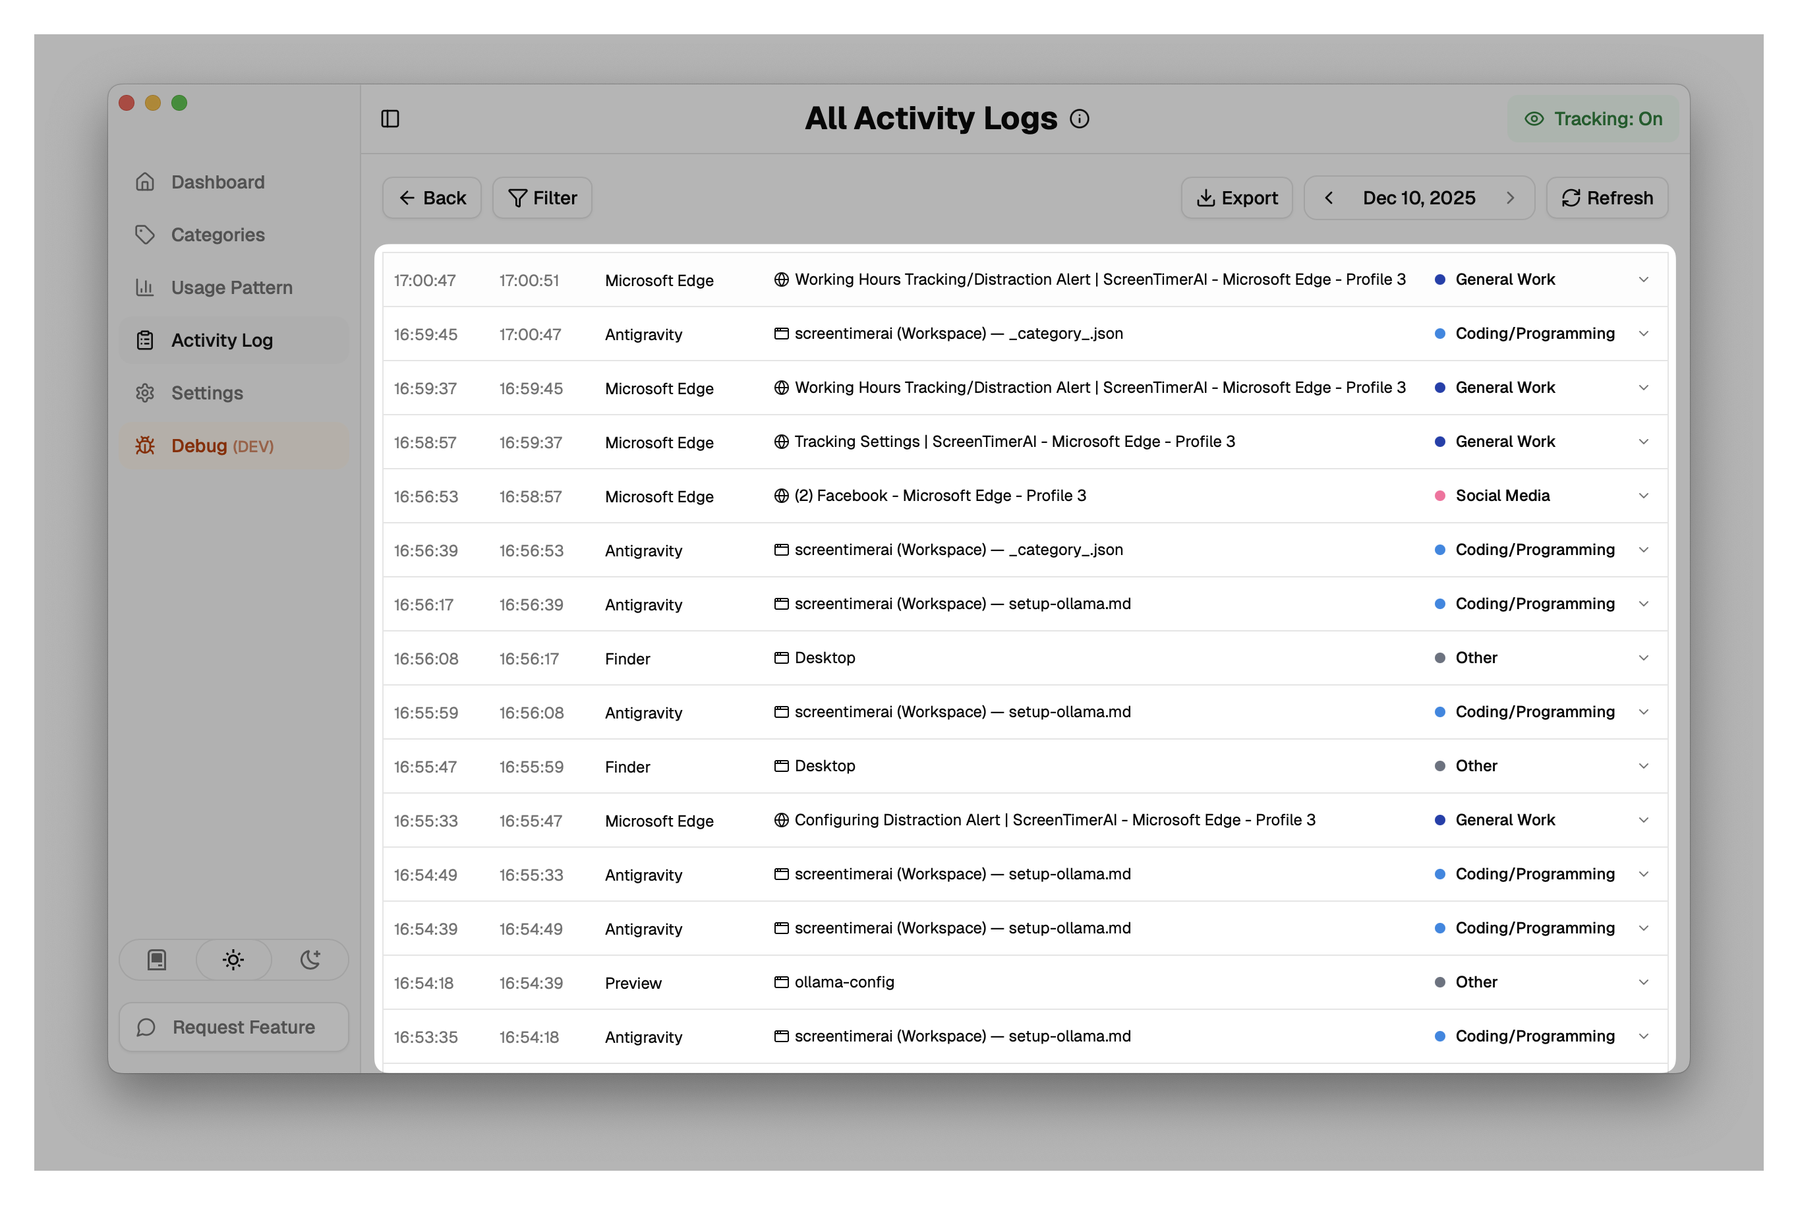The width and height of the screenshot is (1798, 1205).
Task: Click the info icon beside All Activity Logs
Action: click(x=1079, y=119)
